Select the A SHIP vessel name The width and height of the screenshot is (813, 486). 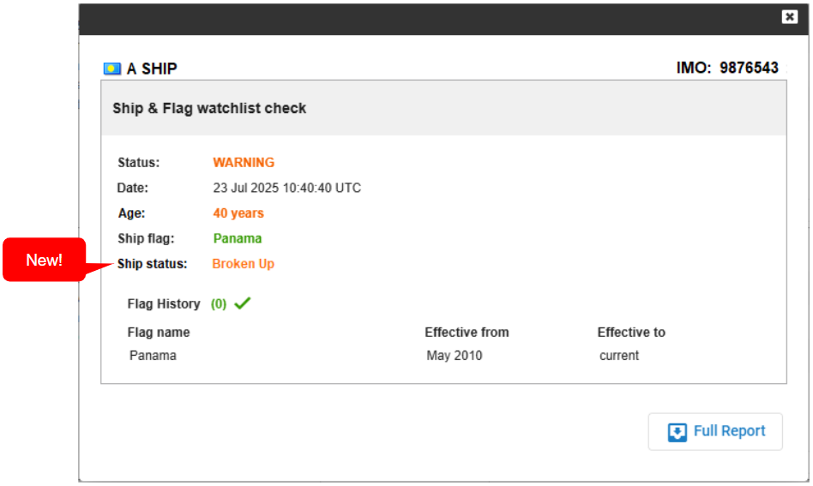[152, 69]
